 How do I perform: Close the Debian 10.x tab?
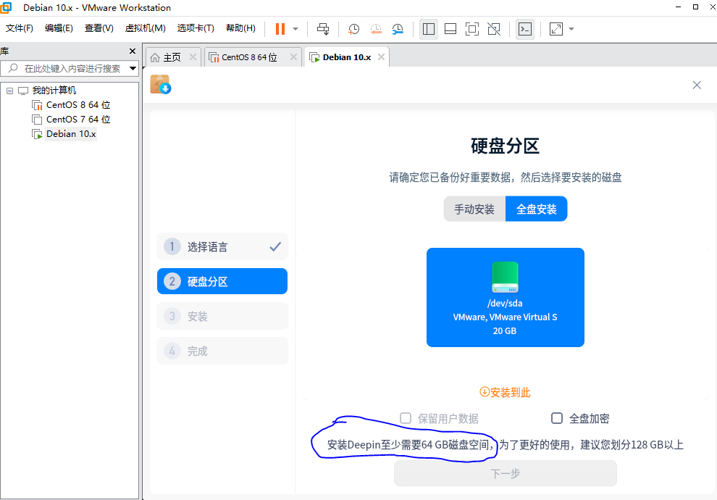tap(382, 57)
